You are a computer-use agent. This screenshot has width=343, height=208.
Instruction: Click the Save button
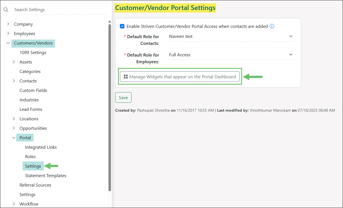(123, 98)
